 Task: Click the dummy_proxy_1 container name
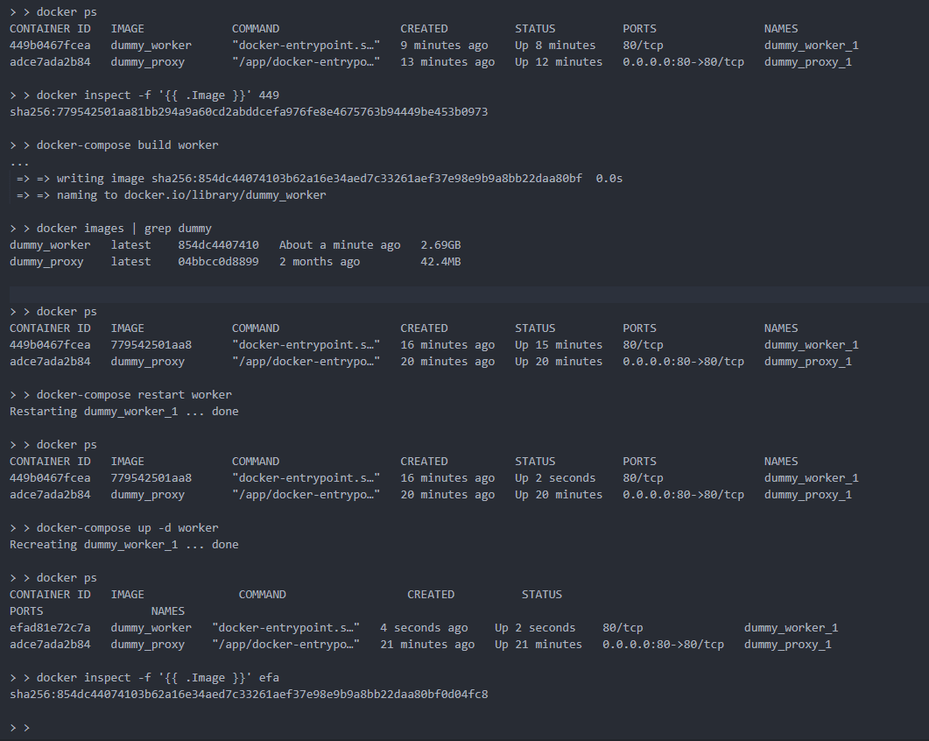(x=807, y=61)
